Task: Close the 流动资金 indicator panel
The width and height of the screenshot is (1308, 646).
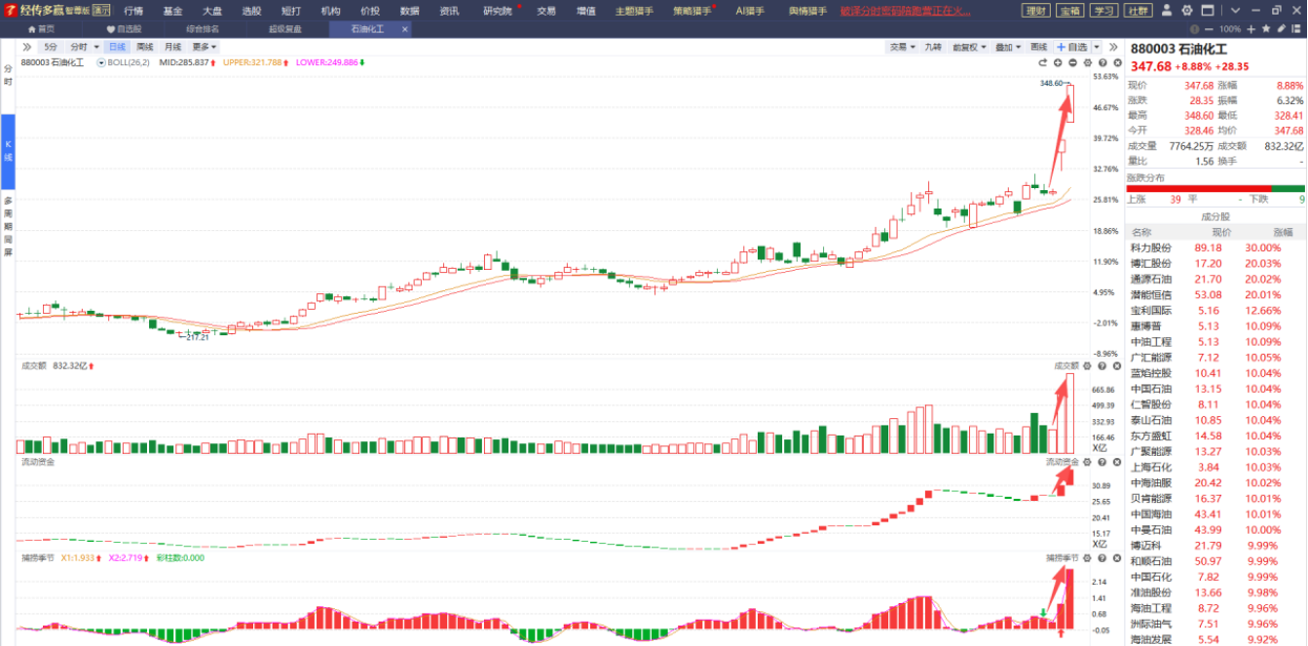Action: click(x=1115, y=462)
